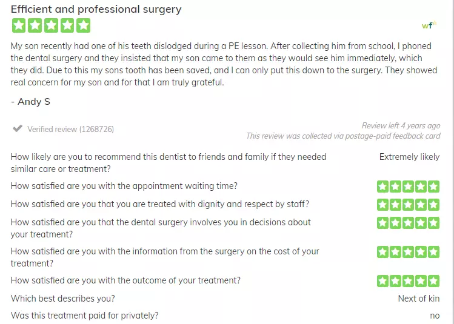Click the Extremely likely answer

point(409,157)
